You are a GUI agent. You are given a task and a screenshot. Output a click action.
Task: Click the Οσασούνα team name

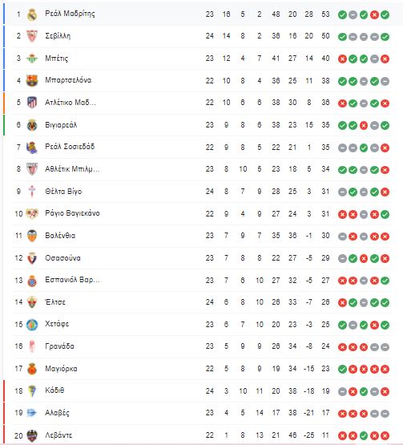pyautogui.click(x=63, y=258)
